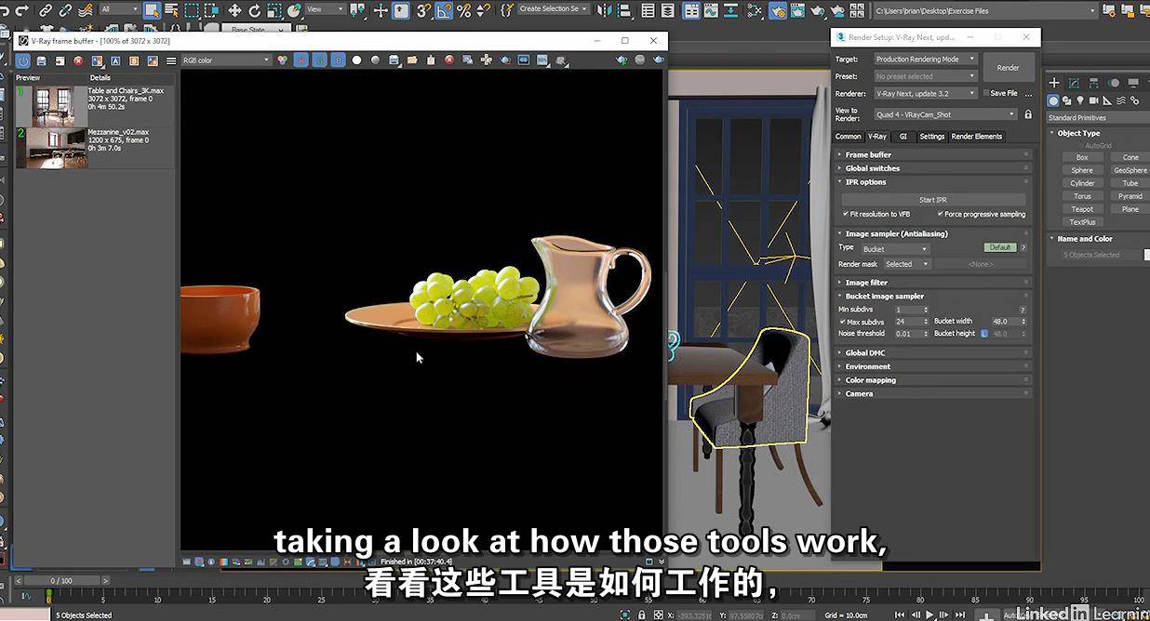Open the Renderer dropdown
The image size is (1150, 621).
coord(926,94)
